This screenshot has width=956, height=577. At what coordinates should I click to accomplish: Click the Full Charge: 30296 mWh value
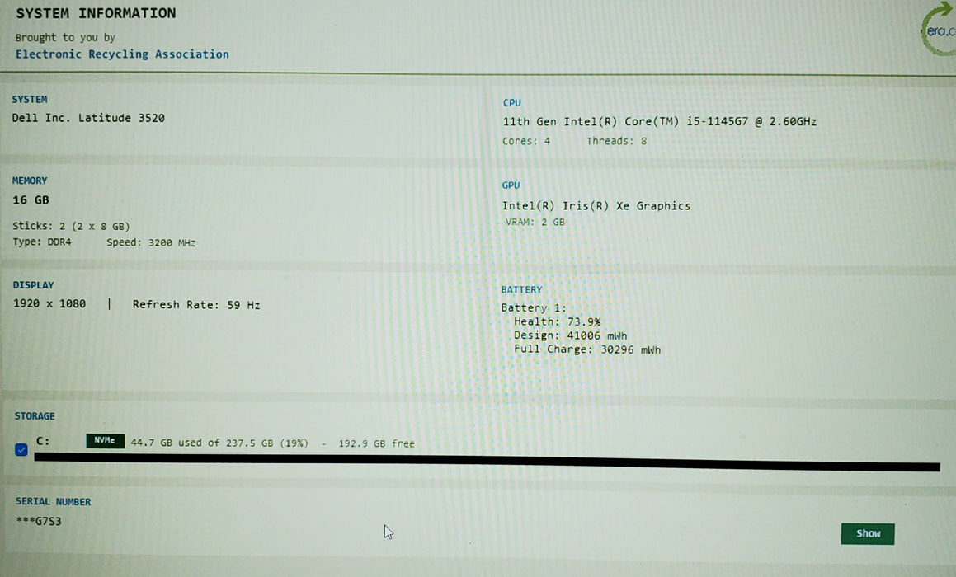tap(587, 349)
